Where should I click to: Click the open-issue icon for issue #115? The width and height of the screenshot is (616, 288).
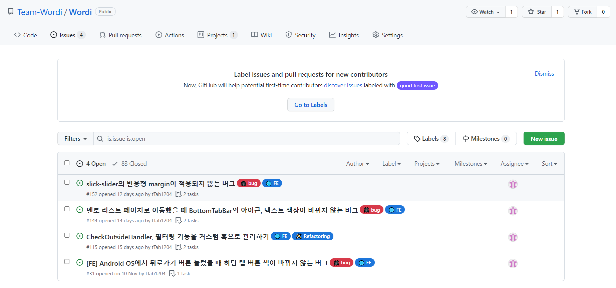[x=80, y=236]
